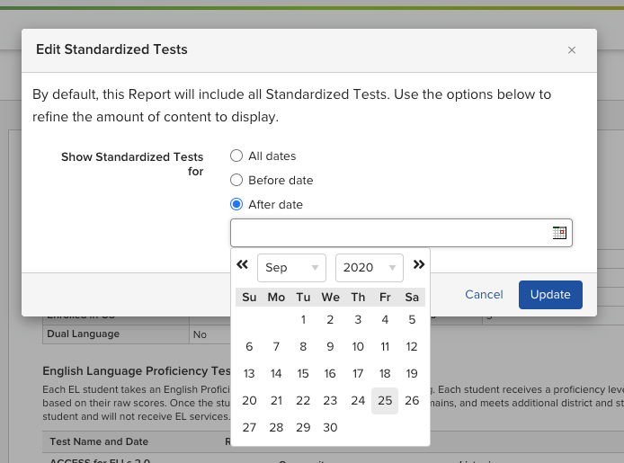The image size is (624, 463).
Task: Pick day 21 in the calendar
Action: coord(276,401)
